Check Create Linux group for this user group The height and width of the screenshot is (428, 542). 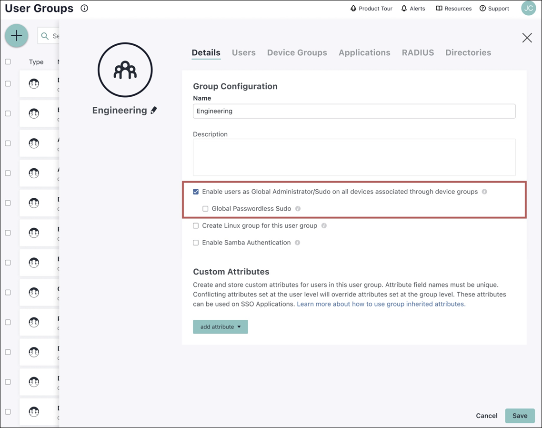coord(196,225)
